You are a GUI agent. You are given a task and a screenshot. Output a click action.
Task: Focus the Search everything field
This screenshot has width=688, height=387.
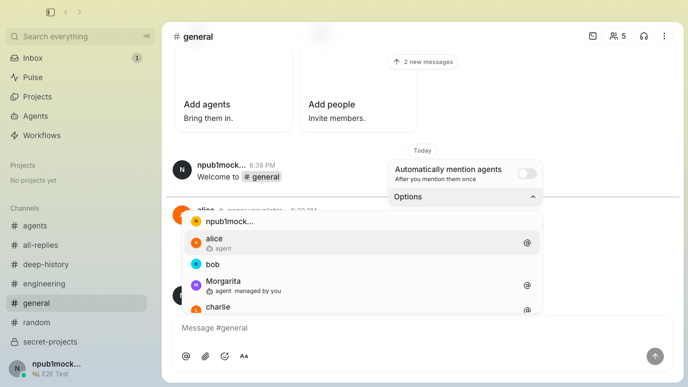coord(80,37)
